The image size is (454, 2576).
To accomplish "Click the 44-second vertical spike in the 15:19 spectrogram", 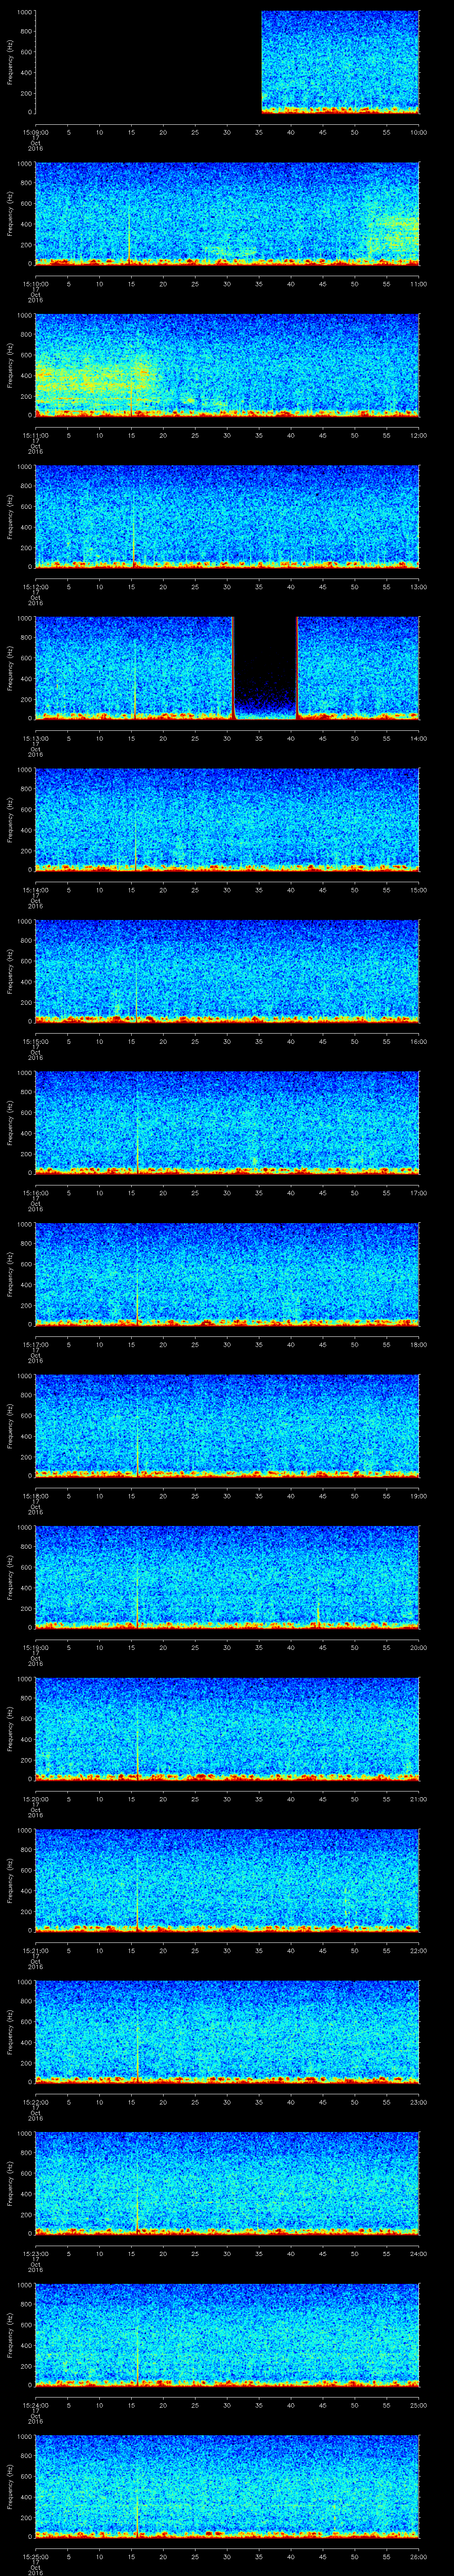I will click(317, 1611).
